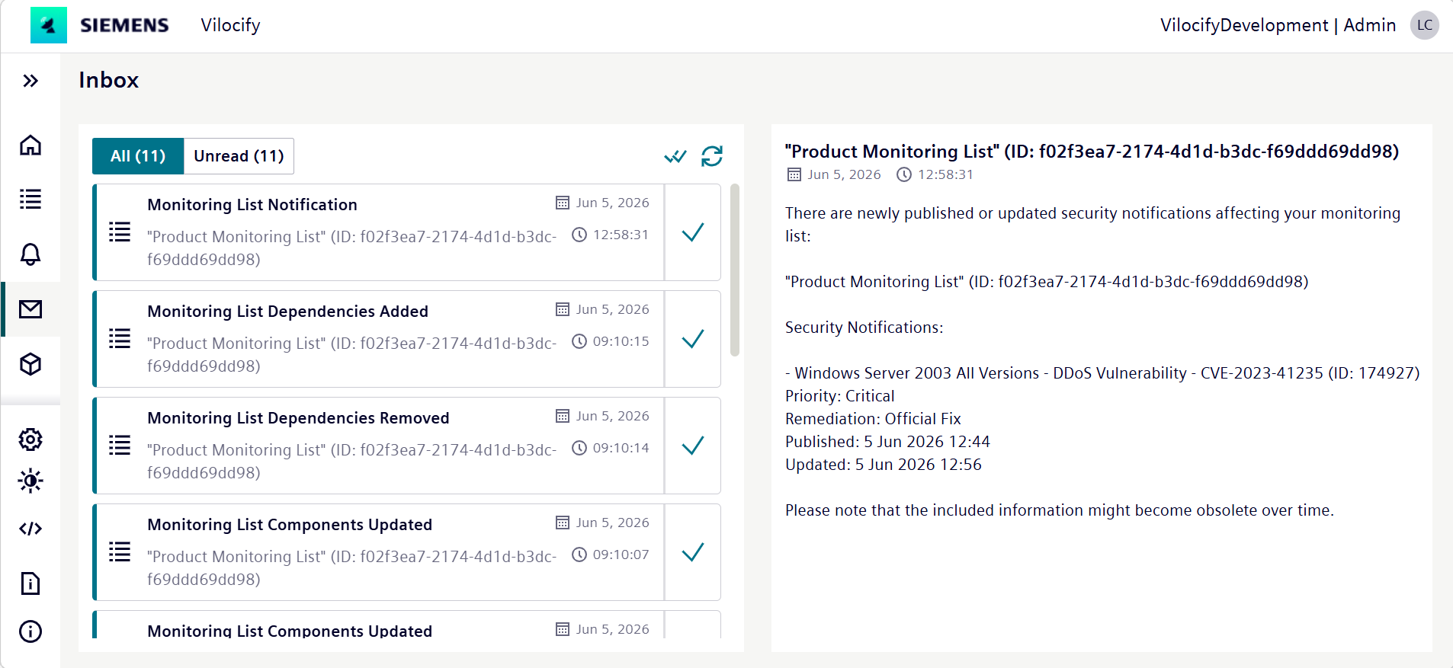Click the message detail title with ID
This screenshot has width=1453, height=668.
click(x=1092, y=152)
